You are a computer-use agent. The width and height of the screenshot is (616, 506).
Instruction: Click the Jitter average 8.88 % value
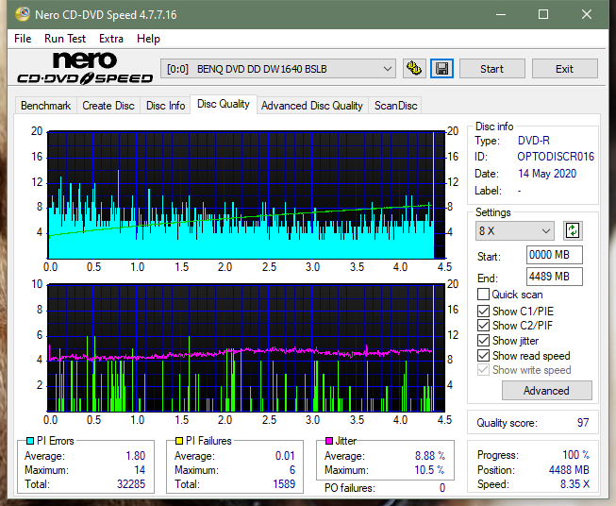(430, 456)
